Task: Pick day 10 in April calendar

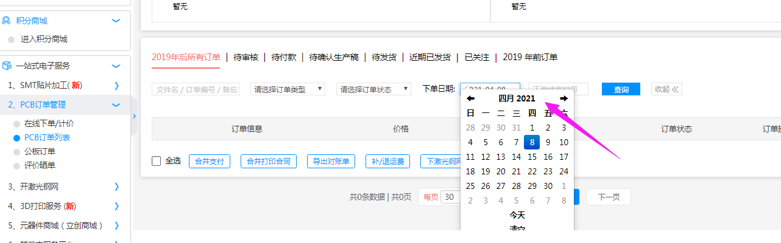Action: click(564, 142)
